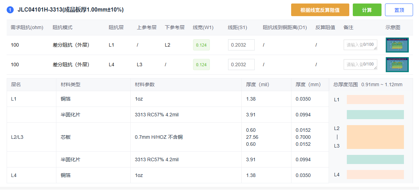419x191 pixels.
Task: Click 根据线宽反算阻值 button
Action: (x=320, y=10)
